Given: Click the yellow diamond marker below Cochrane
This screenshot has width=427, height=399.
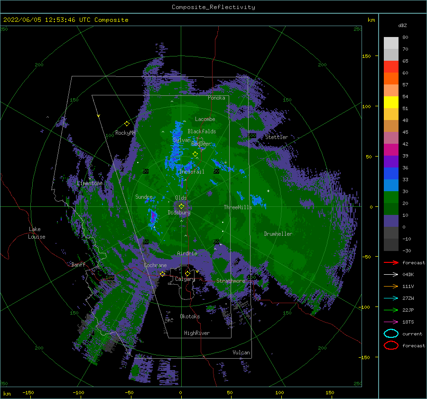Looking at the screenshot, I should pyautogui.click(x=162, y=274).
